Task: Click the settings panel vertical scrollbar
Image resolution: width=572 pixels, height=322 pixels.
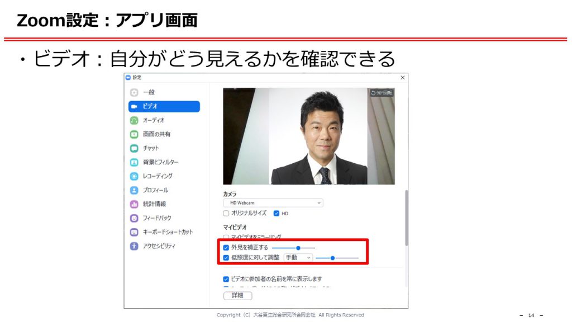Action: pos(406,218)
